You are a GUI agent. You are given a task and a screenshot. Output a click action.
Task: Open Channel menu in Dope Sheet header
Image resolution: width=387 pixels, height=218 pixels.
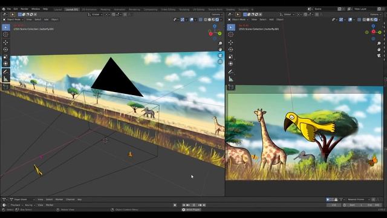[x=70, y=199]
